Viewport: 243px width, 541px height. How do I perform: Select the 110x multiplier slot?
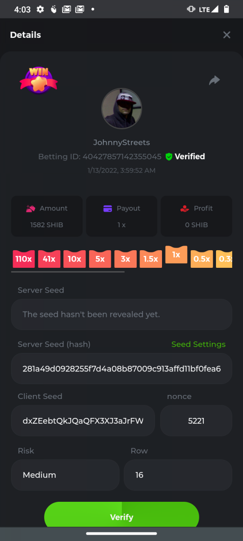(24, 259)
